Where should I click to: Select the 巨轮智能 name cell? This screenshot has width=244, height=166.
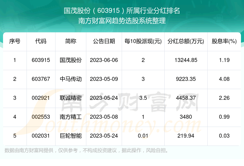tap(71, 136)
